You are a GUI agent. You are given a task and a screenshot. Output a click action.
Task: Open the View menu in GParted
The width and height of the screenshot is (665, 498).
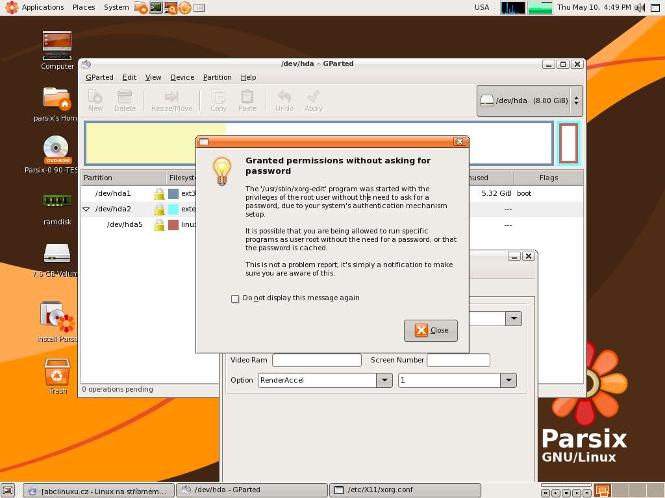pos(153,78)
